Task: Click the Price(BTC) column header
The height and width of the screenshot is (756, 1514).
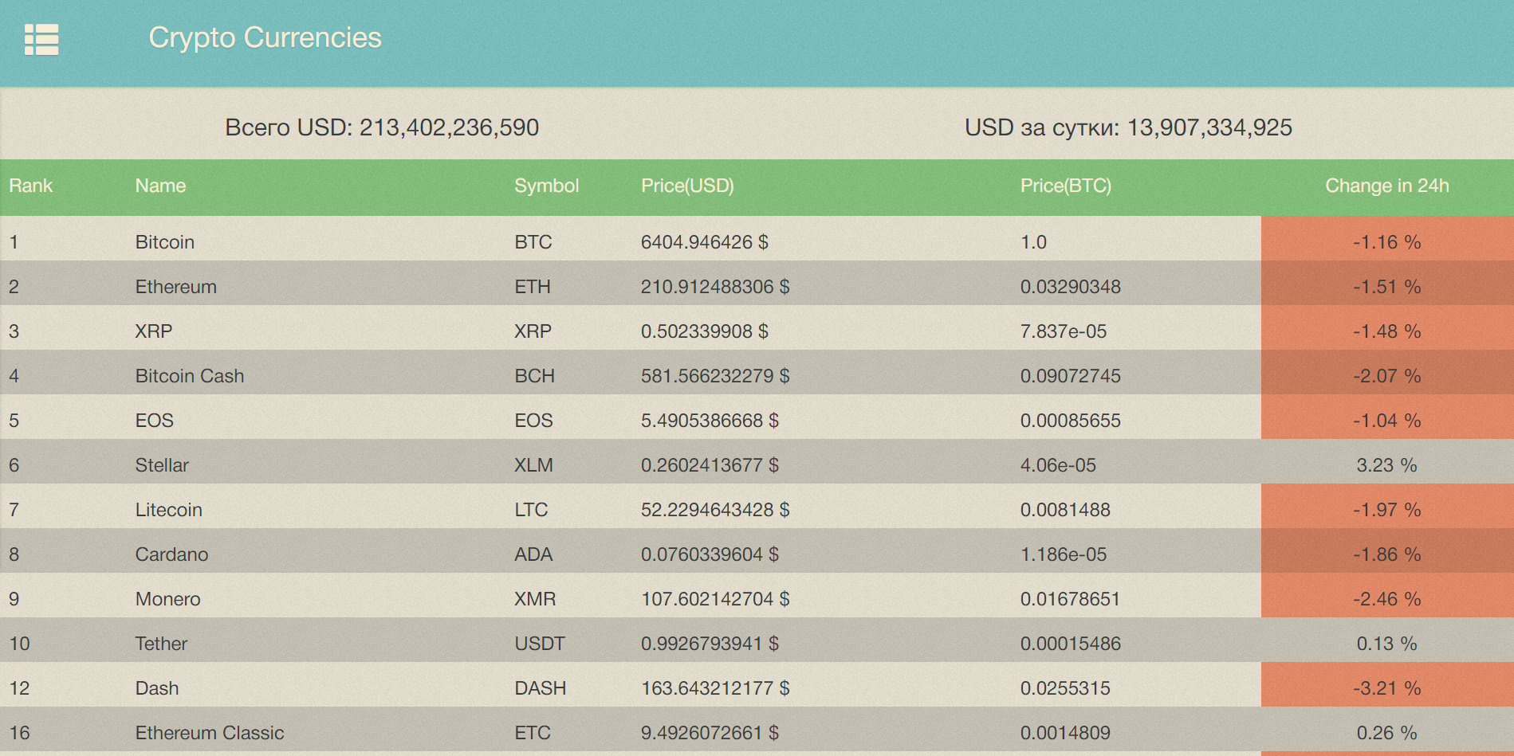Action: (1065, 186)
